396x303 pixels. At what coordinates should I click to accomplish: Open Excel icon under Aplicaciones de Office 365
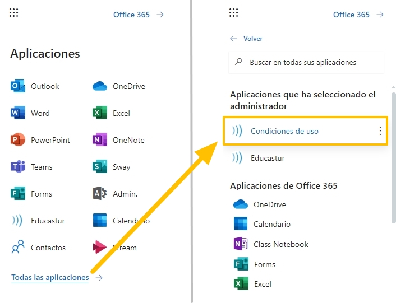click(241, 283)
